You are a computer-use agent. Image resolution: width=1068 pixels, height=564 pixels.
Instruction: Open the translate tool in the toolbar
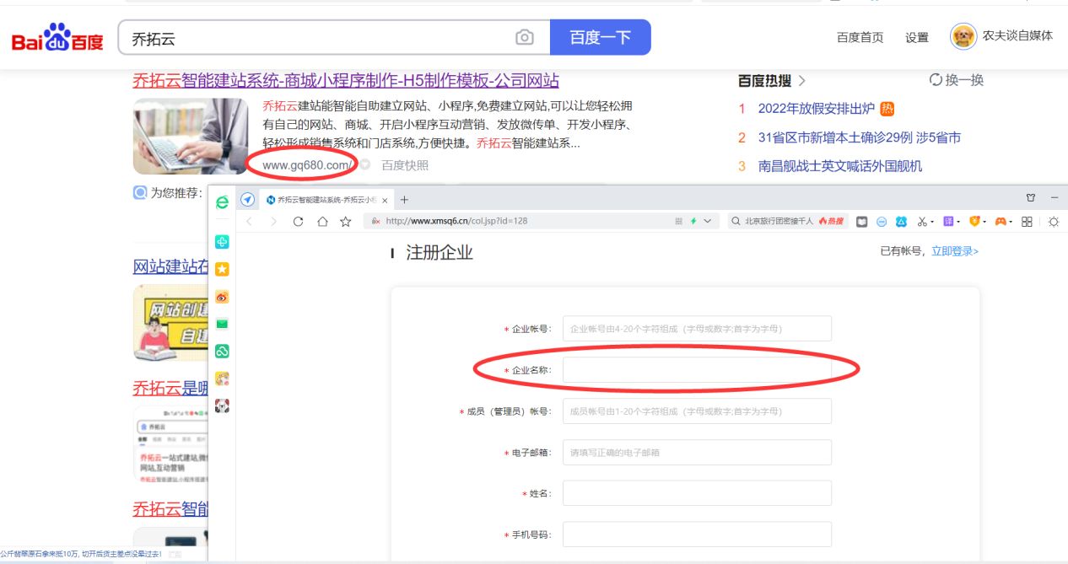947,221
